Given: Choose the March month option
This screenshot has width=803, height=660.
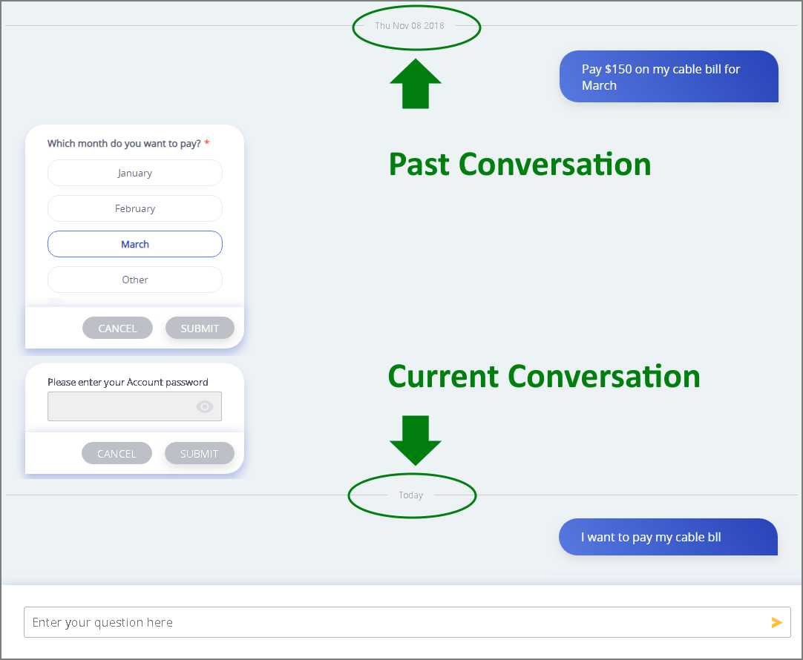Looking at the screenshot, I should pos(134,244).
